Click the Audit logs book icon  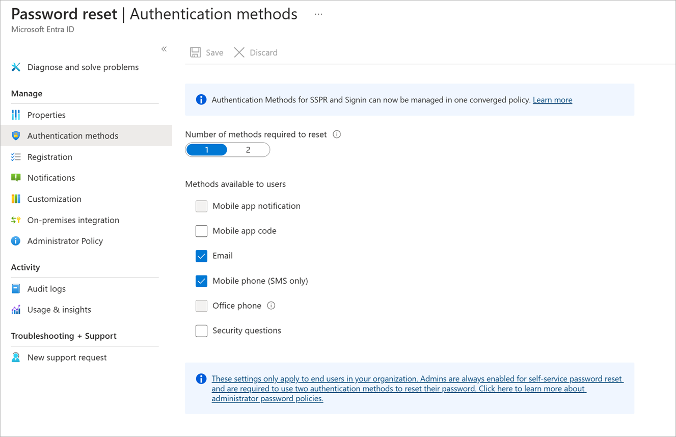click(16, 289)
